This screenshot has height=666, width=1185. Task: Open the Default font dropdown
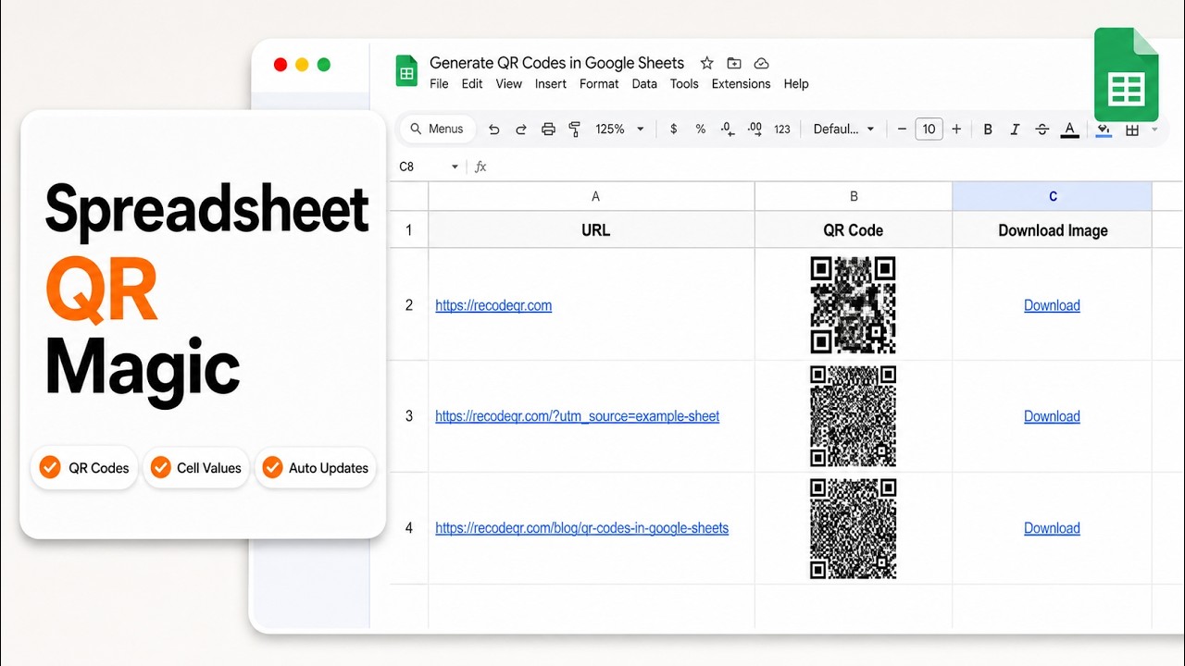pos(844,129)
